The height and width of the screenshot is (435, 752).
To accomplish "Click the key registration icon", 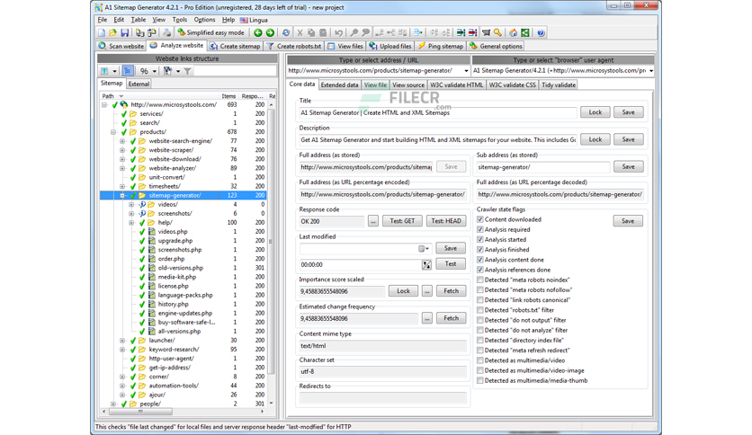I will click(x=497, y=32).
